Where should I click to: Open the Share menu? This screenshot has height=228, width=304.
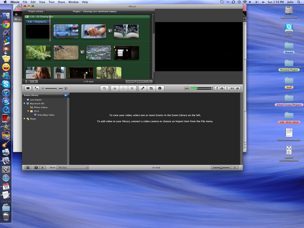(61, 2)
